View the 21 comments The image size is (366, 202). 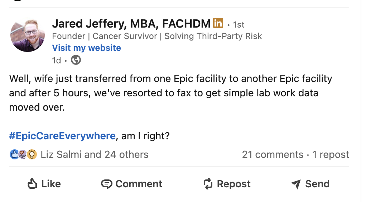[273, 154]
